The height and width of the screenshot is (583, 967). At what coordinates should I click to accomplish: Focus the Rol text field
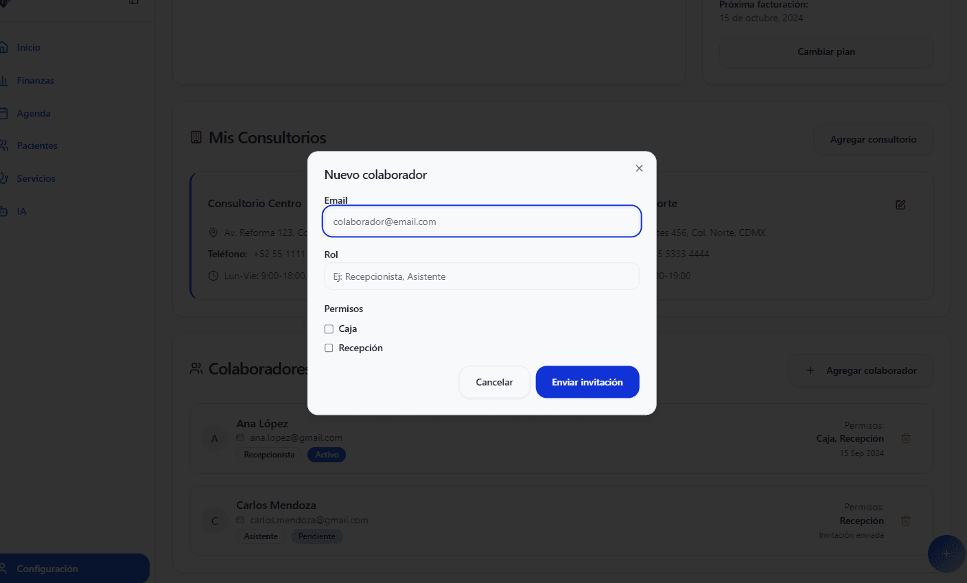point(481,276)
